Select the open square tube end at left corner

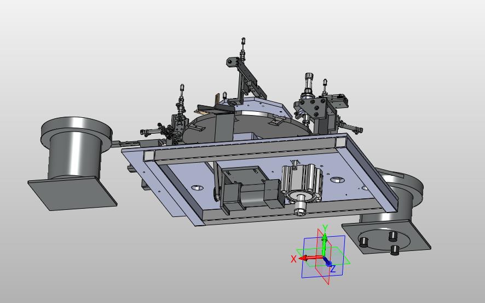[149, 156]
